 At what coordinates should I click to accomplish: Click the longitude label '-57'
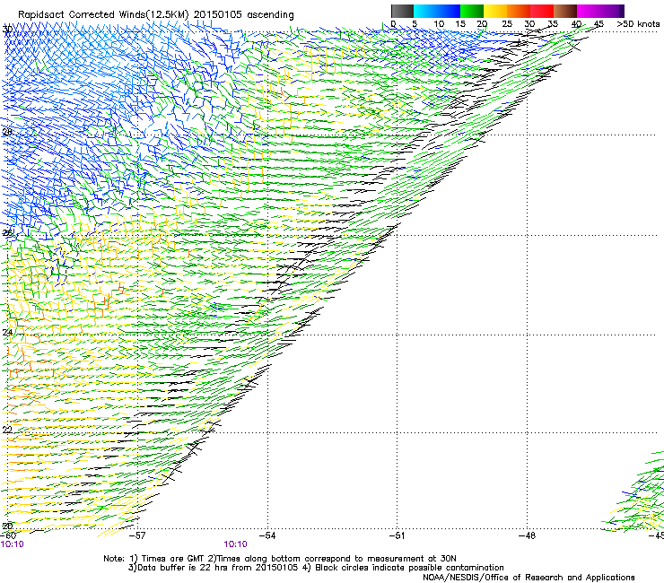pos(137,535)
